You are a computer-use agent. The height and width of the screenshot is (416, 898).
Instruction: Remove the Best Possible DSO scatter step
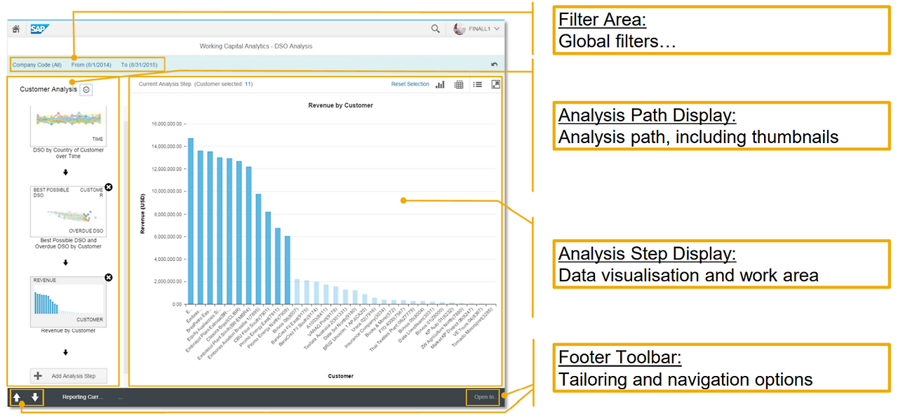tap(109, 187)
